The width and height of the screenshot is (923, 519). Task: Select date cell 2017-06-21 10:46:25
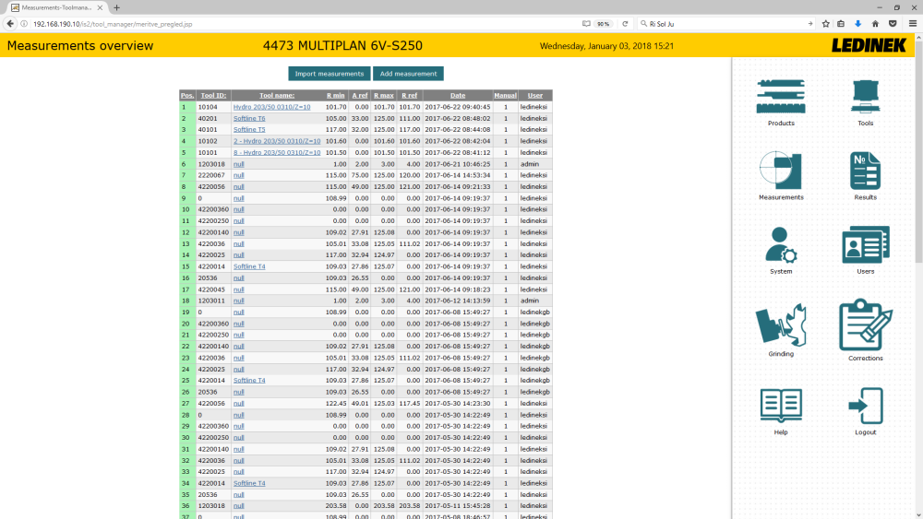click(x=458, y=164)
